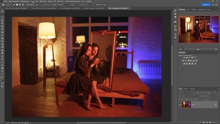Image resolution: width=220 pixels, height=124 pixels.
Task: Select the Spot Healing Brush tool
Action: [2, 32]
